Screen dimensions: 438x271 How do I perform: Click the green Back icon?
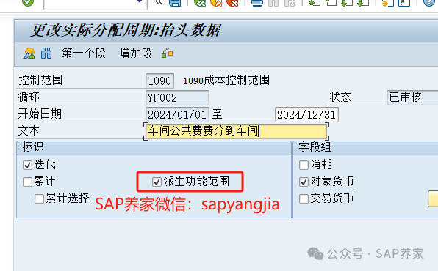tap(200, 3)
